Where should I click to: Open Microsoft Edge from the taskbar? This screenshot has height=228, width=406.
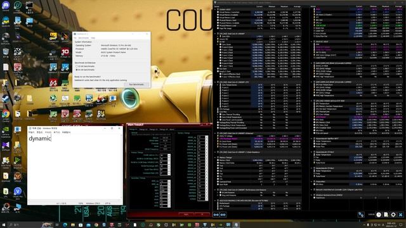click(65, 225)
